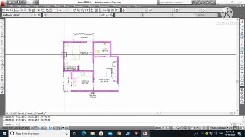Select the Polyline draw tool
Image resolution: width=245 pixels, height=137 pixels.
pos(2,29)
